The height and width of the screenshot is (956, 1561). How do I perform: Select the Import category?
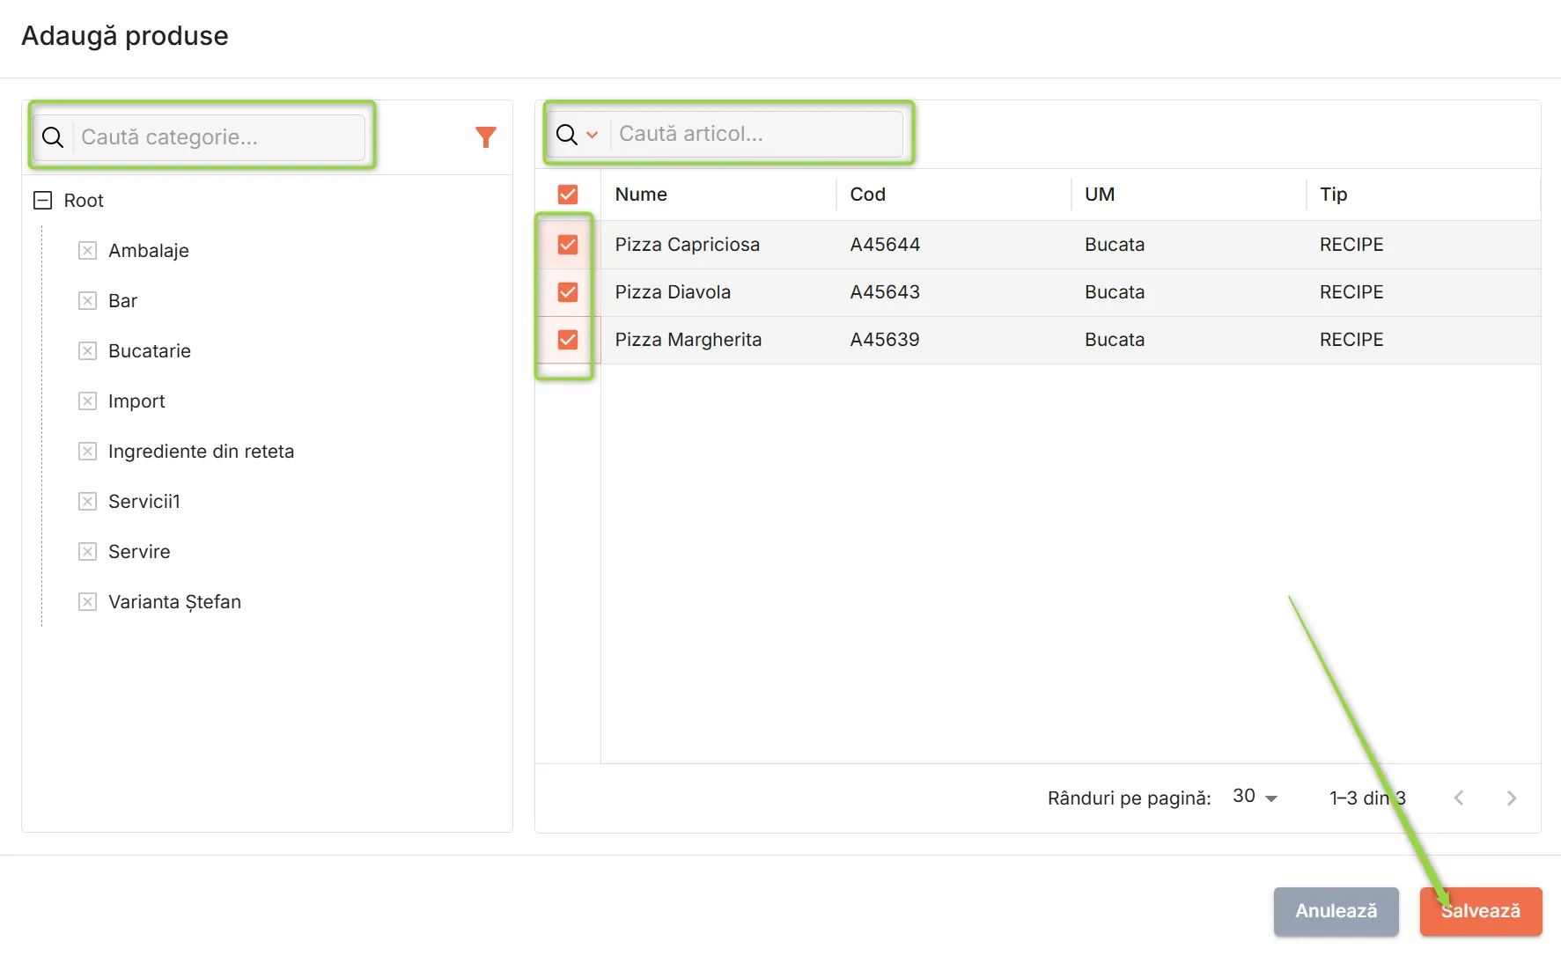coord(136,401)
